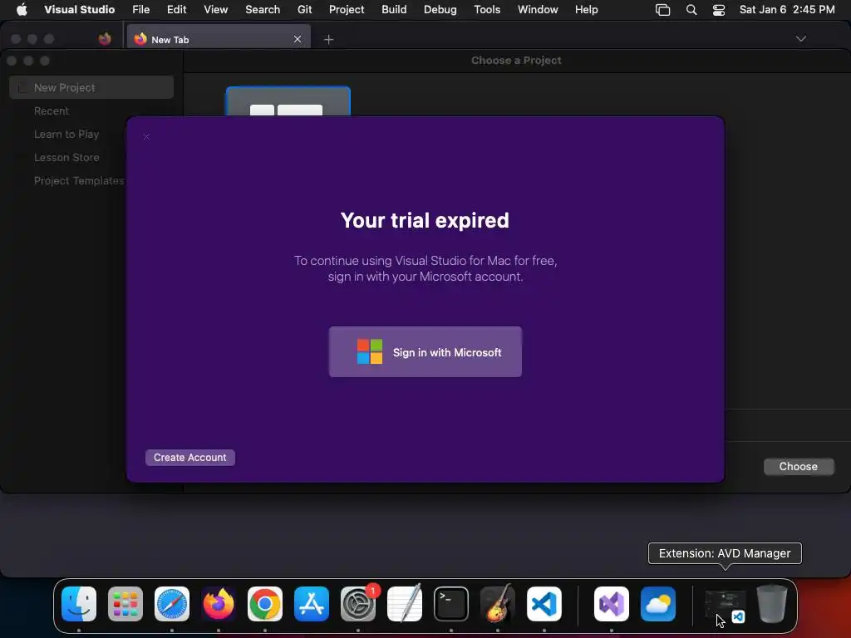Open the Debug menu
Image resolution: width=851 pixels, height=638 pixels.
coord(440,10)
